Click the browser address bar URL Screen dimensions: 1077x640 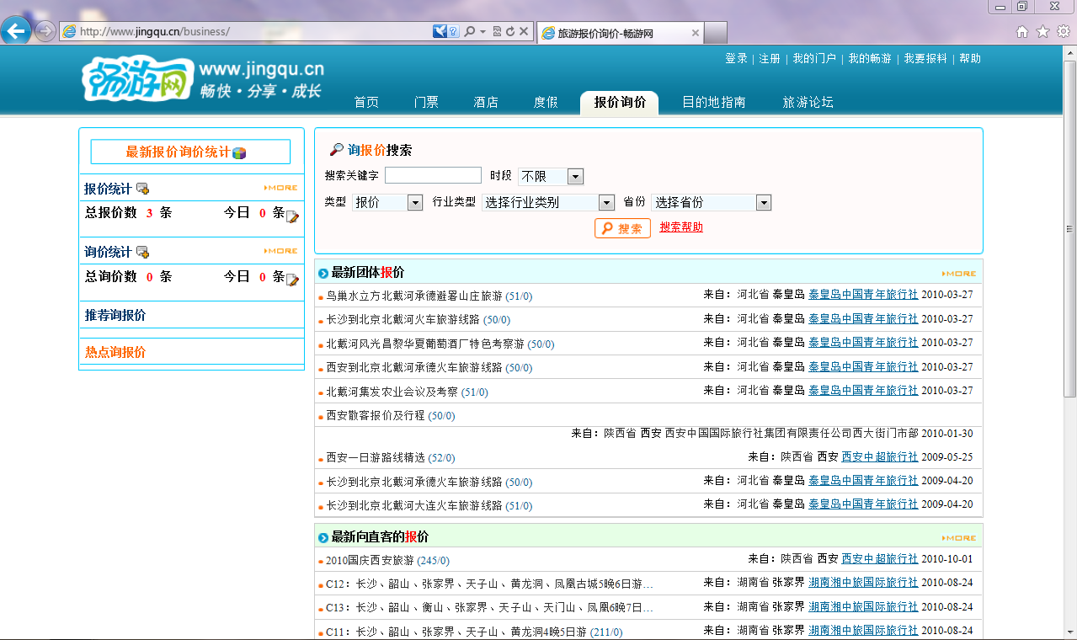click(154, 32)
